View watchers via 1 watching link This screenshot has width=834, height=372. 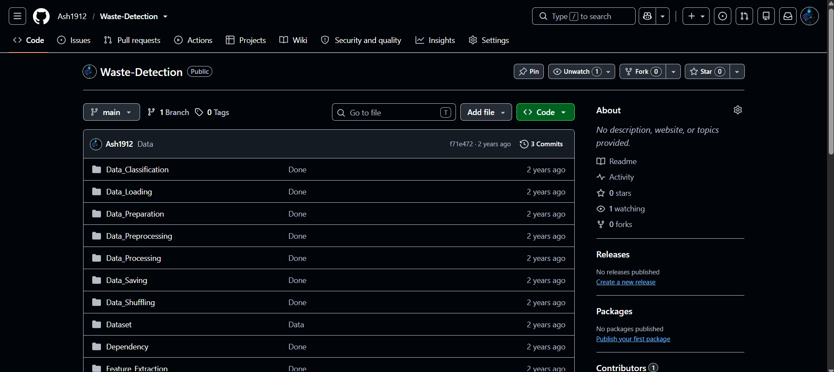tap(621, 209)
